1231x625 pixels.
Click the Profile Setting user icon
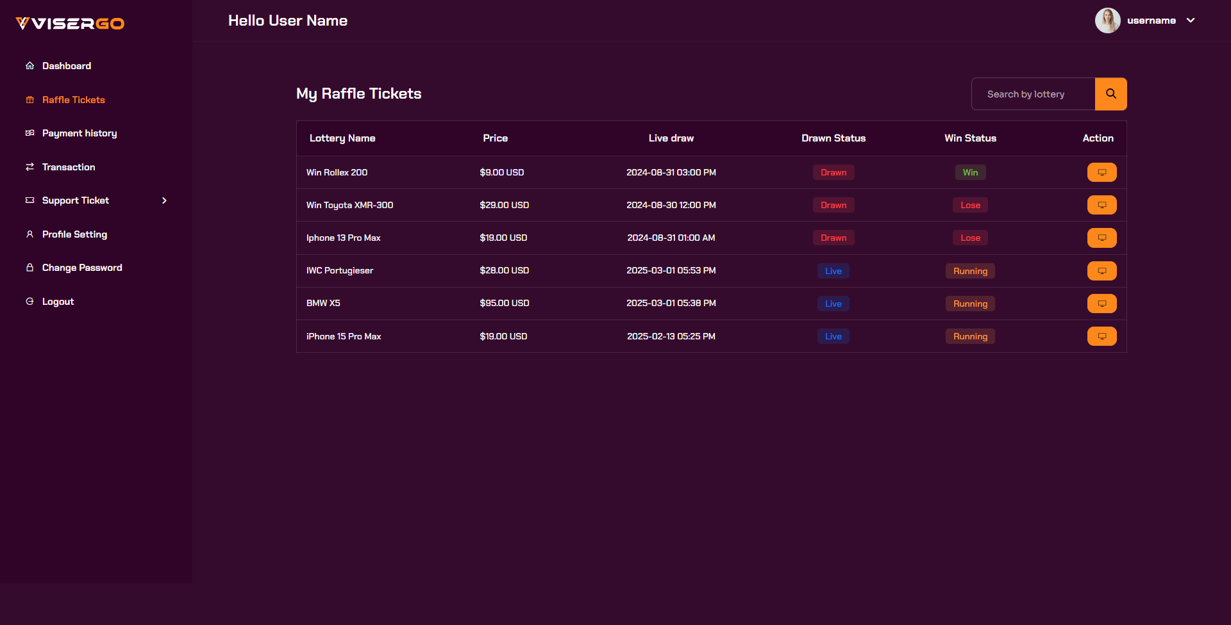coord(29,234)
